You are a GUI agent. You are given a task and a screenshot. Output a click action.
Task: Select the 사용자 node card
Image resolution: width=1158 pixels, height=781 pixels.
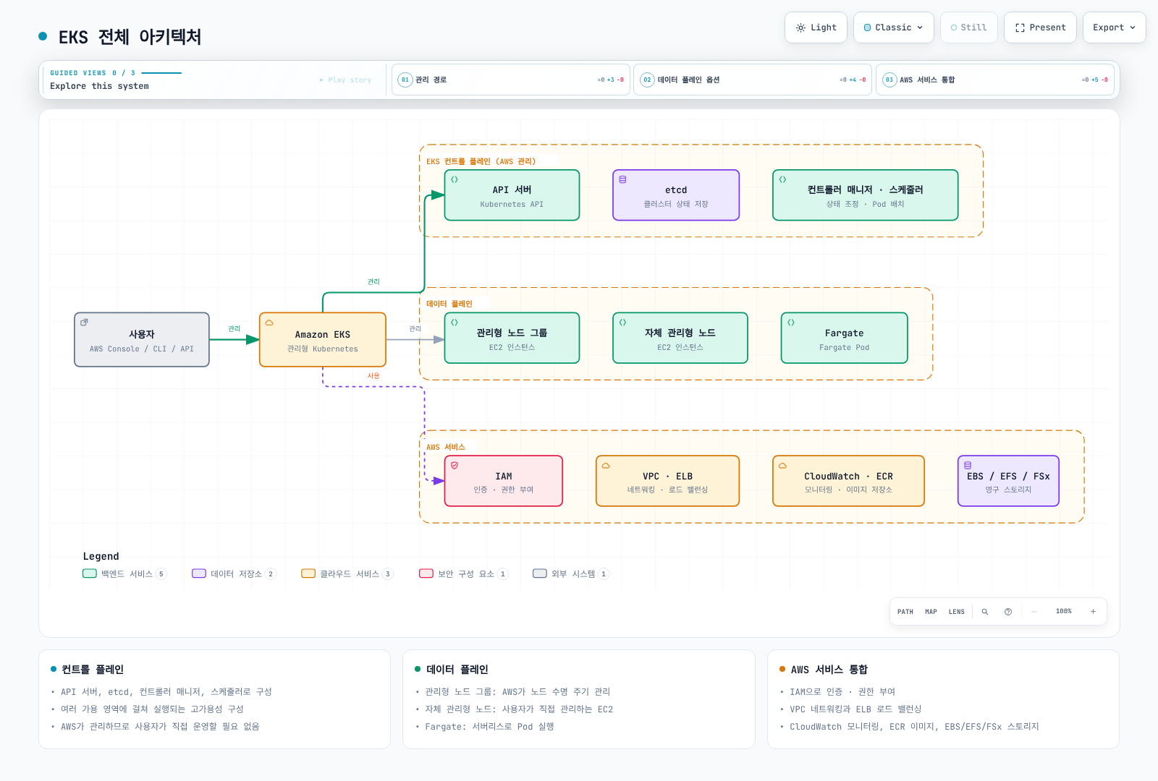click(x=142, y=340)
